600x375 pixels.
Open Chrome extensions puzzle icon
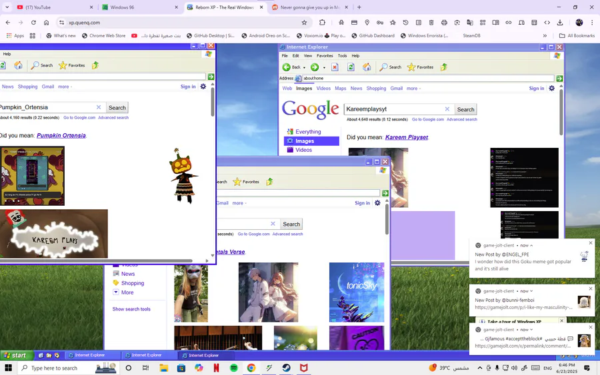point(322,23)
